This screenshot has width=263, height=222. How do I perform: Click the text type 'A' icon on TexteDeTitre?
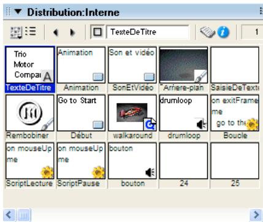(47, 77)
